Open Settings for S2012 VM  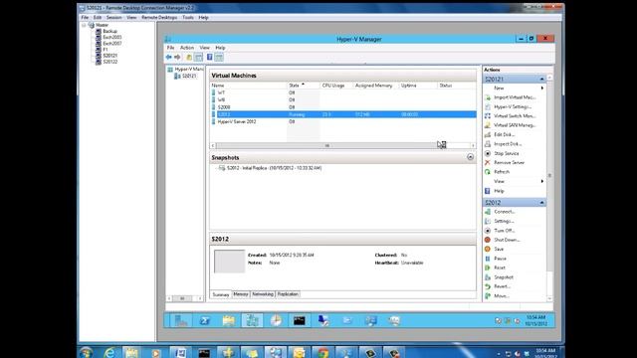click(504, 221)
